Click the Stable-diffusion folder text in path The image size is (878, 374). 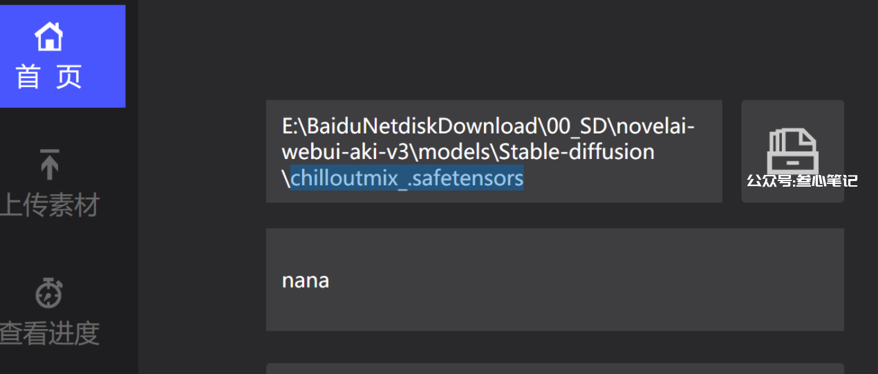(x=577, y=151)
